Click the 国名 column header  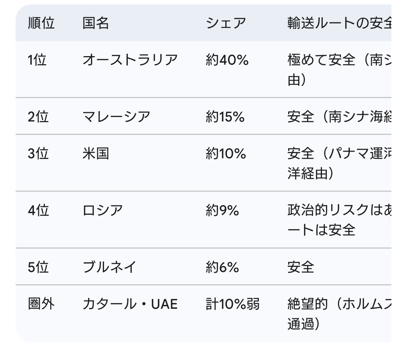coord(95,23)
